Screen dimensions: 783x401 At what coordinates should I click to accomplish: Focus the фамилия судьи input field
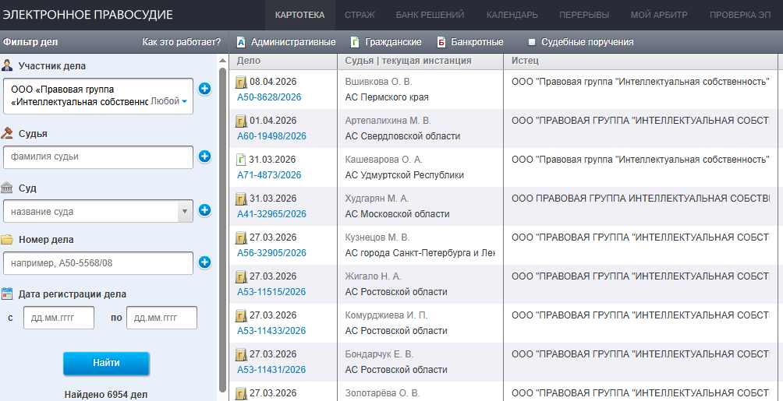[x=98, y=157]
